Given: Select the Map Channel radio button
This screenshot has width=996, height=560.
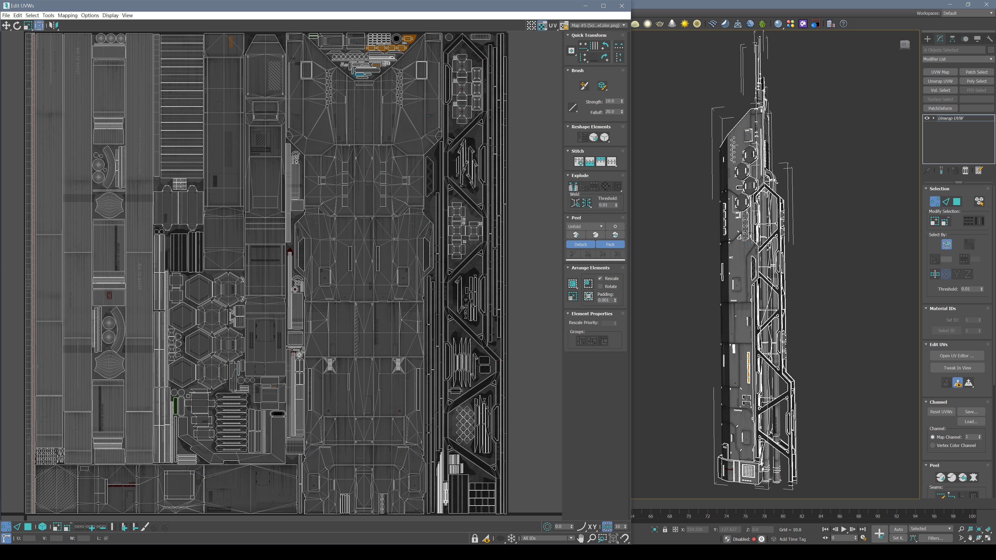Looking at the screenshot, I should pyautogui.click(x=932, y=437).
